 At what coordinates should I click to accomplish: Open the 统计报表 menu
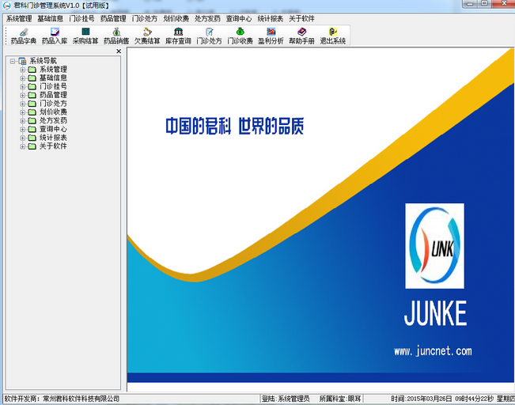tap(271, 19)
